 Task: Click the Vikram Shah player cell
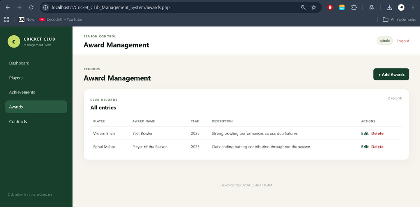pos(104,133)
